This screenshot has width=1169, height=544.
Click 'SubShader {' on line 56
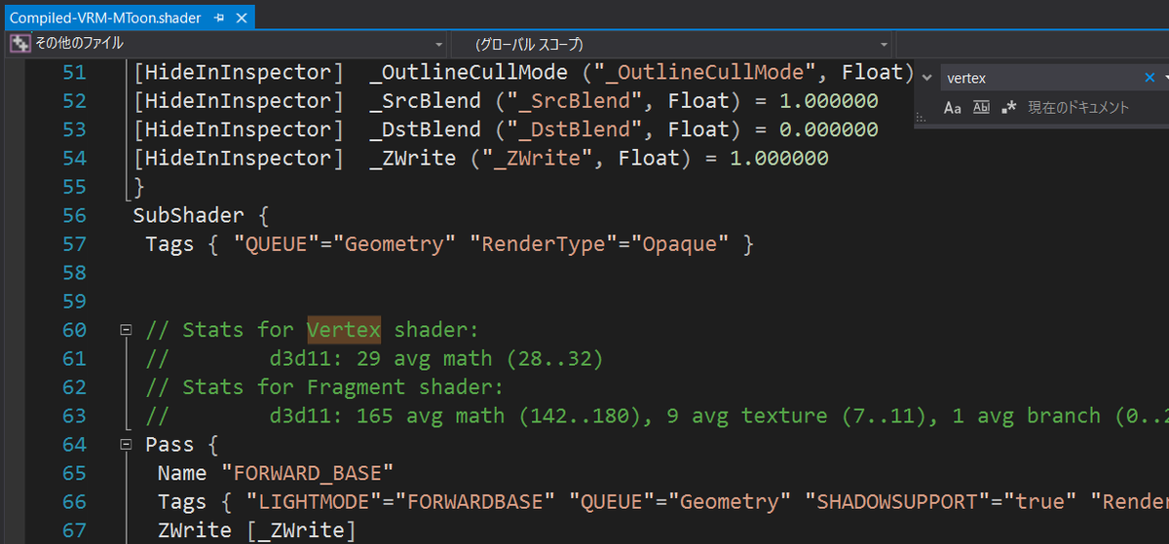pos(201,215)
